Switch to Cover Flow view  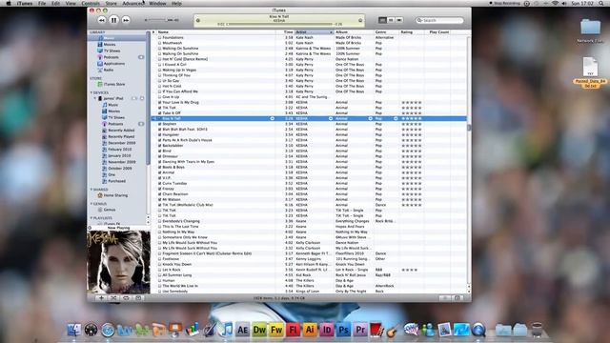click(x=399, y=20)
